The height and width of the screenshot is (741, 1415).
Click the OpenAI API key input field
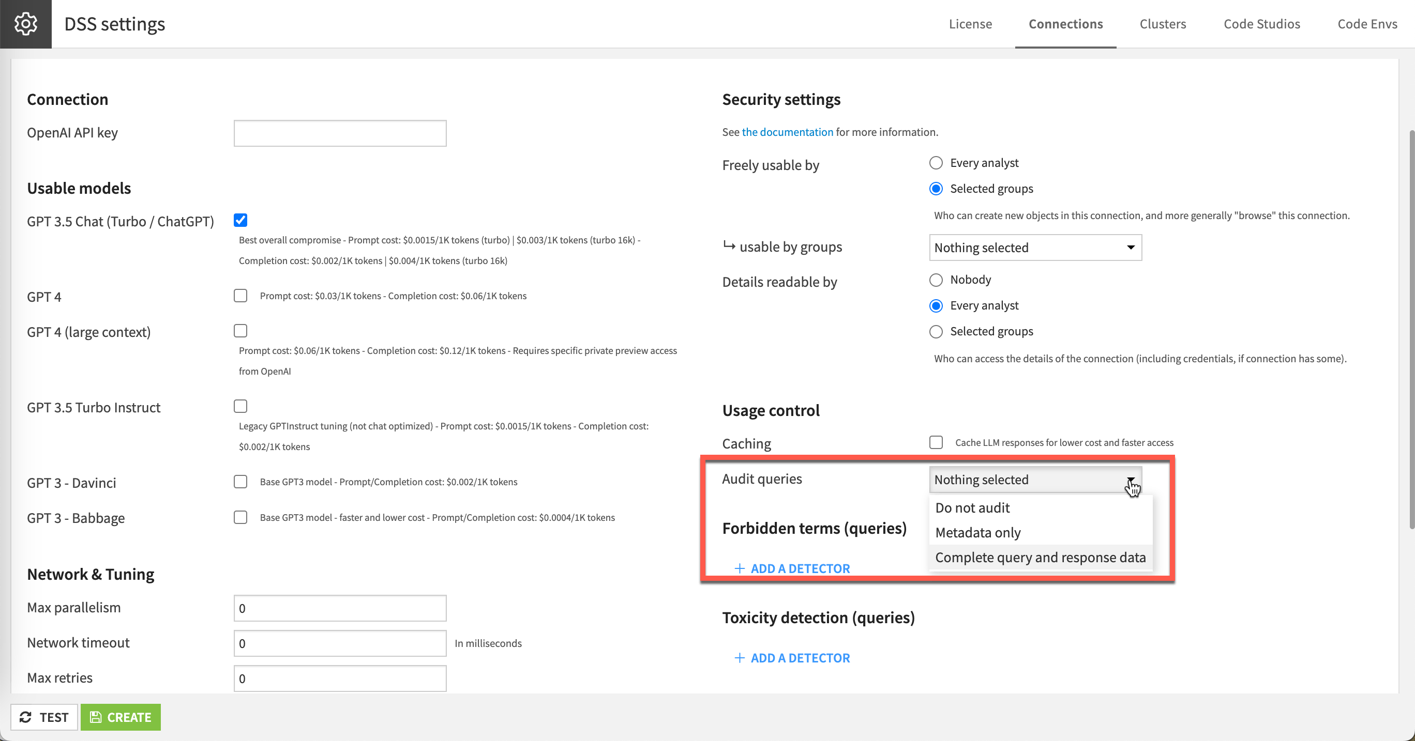(x=339, y=133)
